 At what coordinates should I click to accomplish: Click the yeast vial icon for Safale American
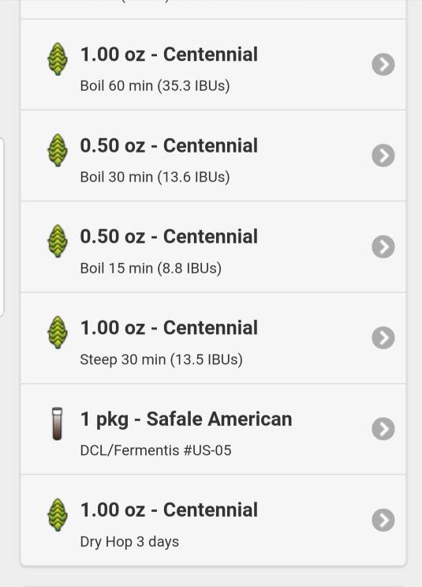[x=58, y=423]
